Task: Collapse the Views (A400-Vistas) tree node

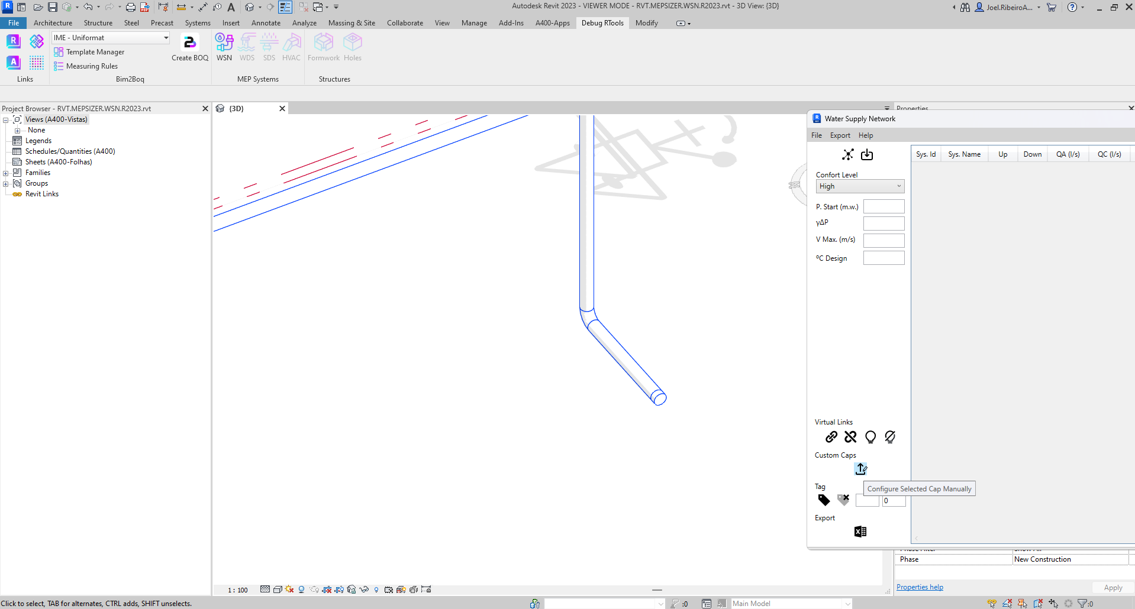Action: 5,120
